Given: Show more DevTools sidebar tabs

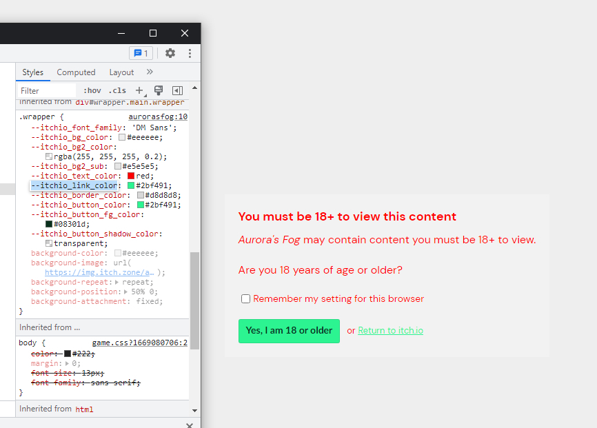Looking at the screenshot, I should 150,72.
